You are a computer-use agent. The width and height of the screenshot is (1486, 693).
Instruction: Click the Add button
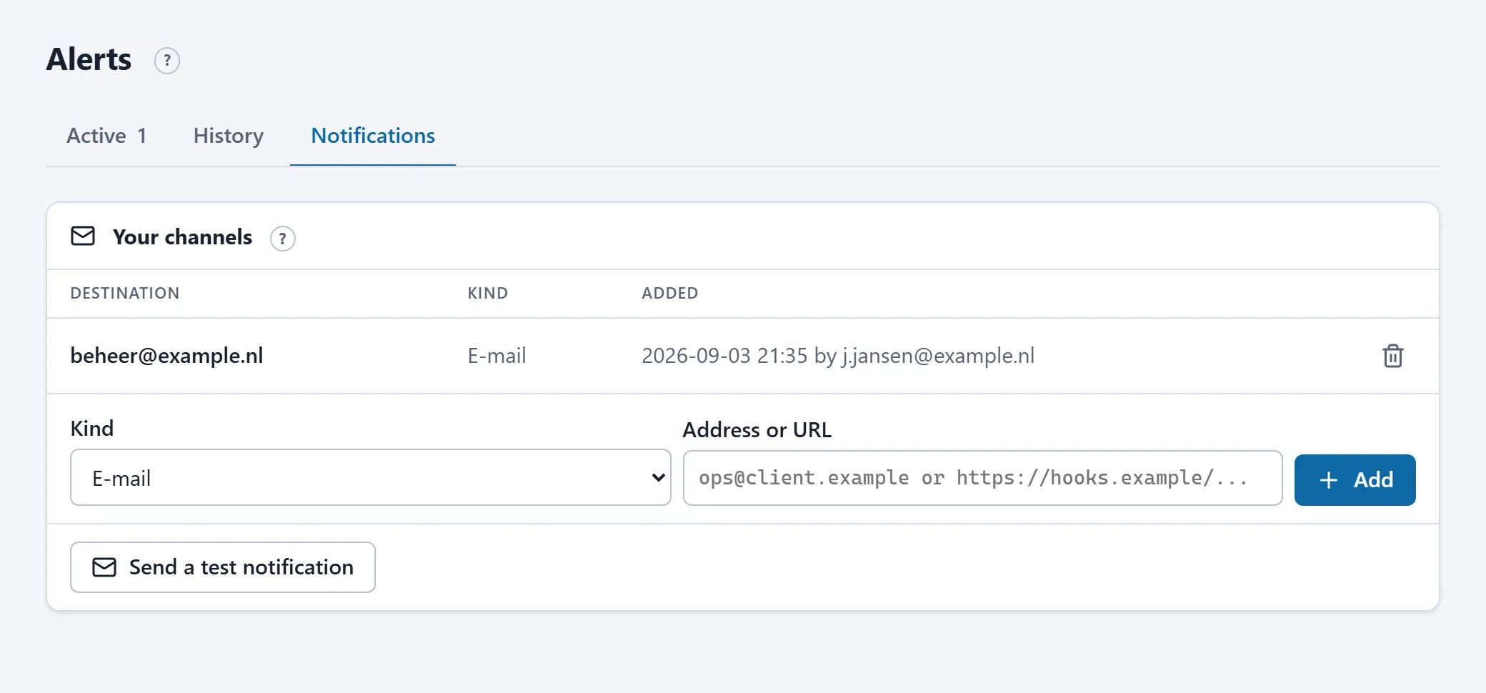(x=1355, y=480)
